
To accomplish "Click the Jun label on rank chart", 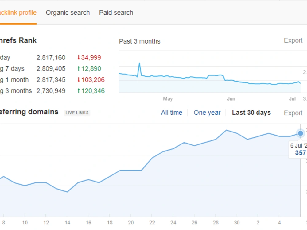I will click(231, 99).
